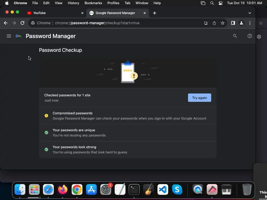Viewport: 267px width, 200px height.
Task: Open the Trash in the Dock
Action: (x=247, y=189)
